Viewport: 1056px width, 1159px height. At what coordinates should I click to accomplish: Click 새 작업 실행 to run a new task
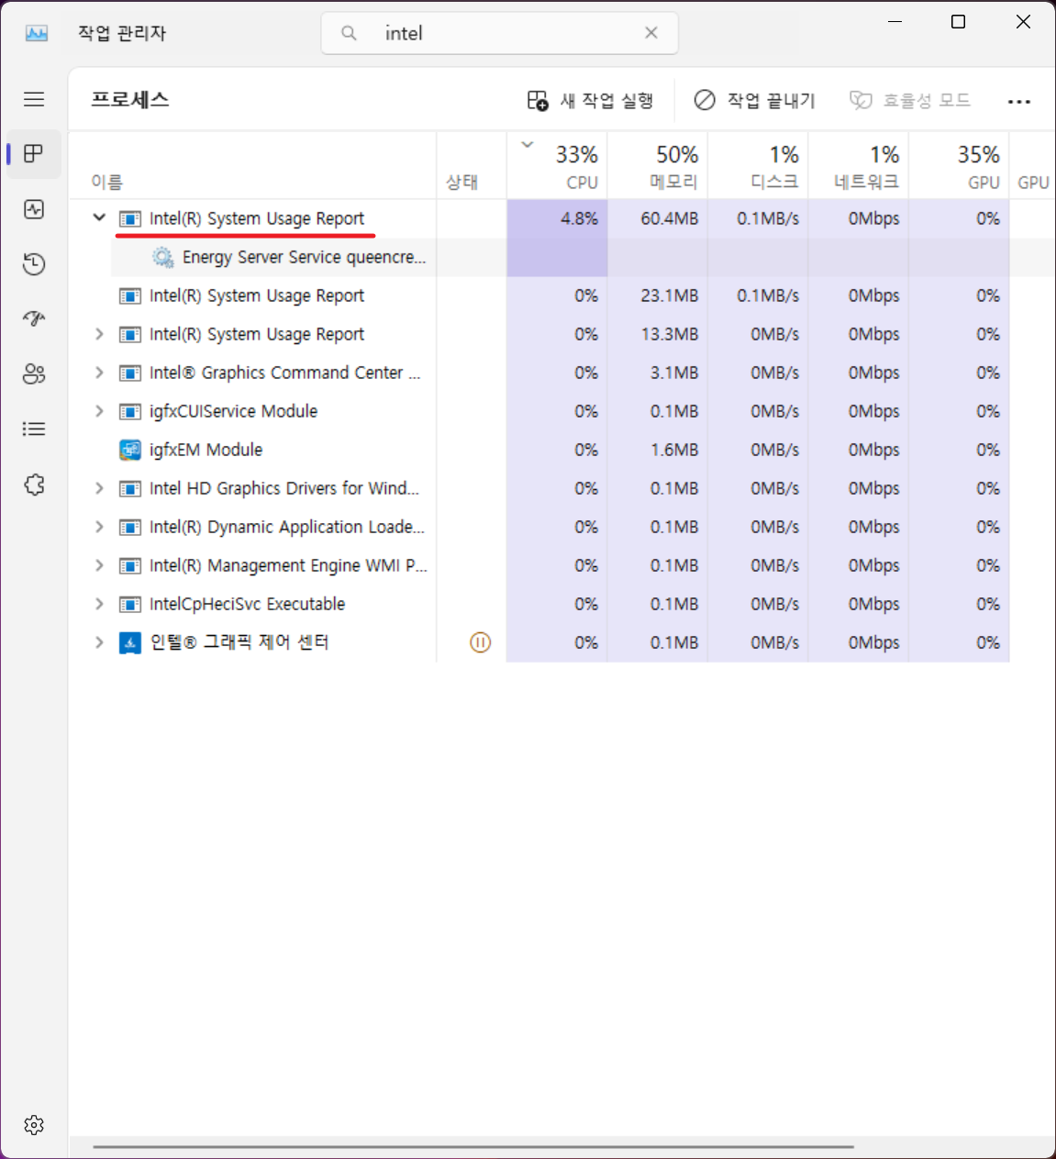[x=590, y=100]
